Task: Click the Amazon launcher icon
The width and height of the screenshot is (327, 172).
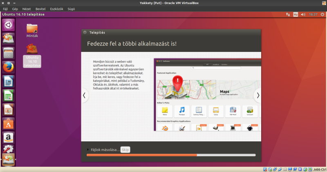Action: pos(8,137)
